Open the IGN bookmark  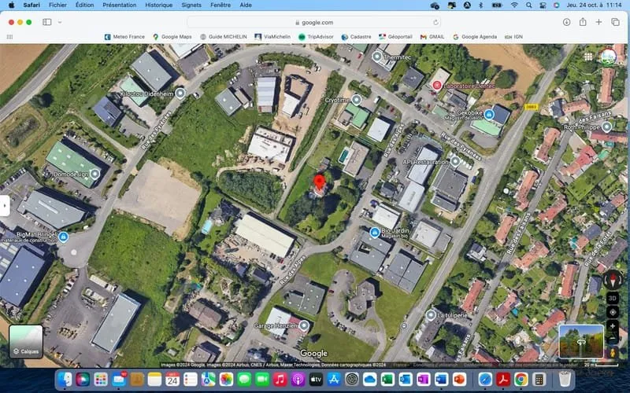(x=514, y=36)
